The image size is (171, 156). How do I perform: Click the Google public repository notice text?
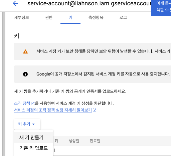[x=103, y=74]
